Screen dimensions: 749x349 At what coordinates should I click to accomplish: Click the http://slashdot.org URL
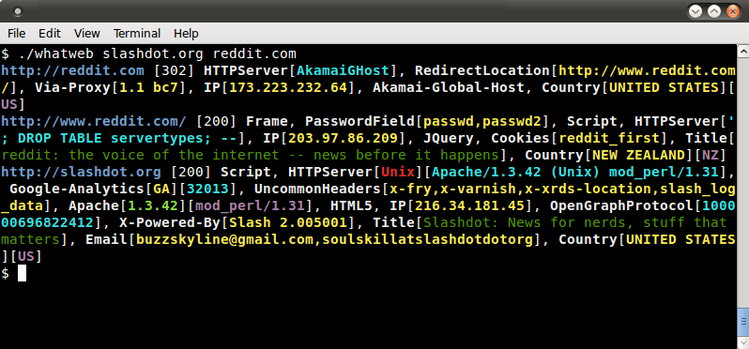(82, 172)
